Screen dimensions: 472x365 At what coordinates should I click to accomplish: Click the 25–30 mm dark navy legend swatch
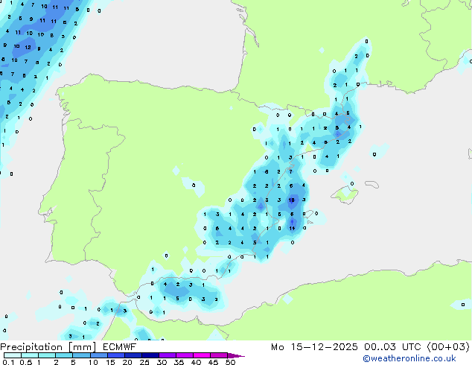click(x=150, y=355)
